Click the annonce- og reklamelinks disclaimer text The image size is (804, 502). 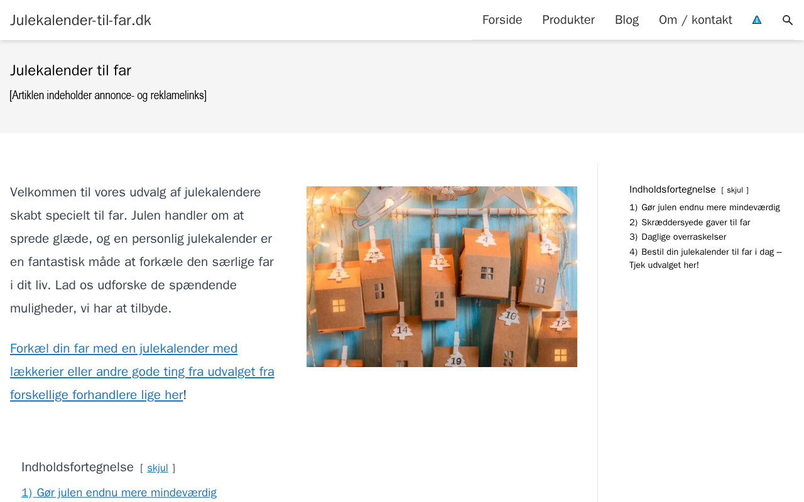pyautogui.click(x=108, y=95)
